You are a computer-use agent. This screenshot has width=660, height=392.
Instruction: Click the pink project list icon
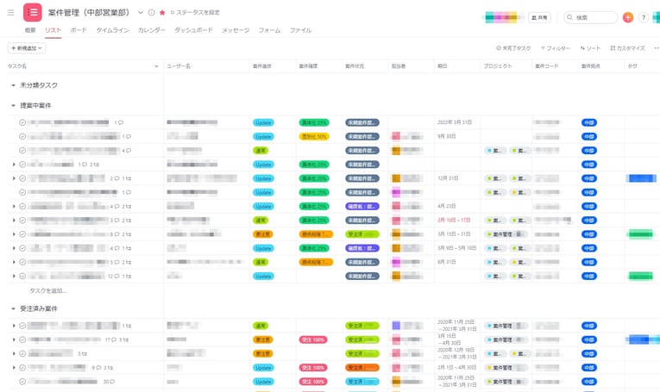coord(33,12)
